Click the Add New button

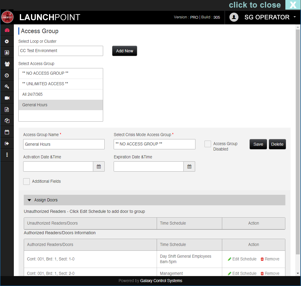tap(124, 51)
